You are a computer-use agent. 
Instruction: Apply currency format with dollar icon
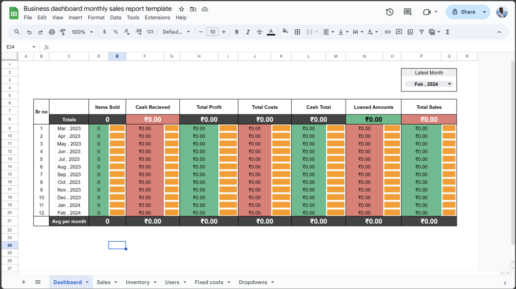pyautogui.click(x=104, y=32)
